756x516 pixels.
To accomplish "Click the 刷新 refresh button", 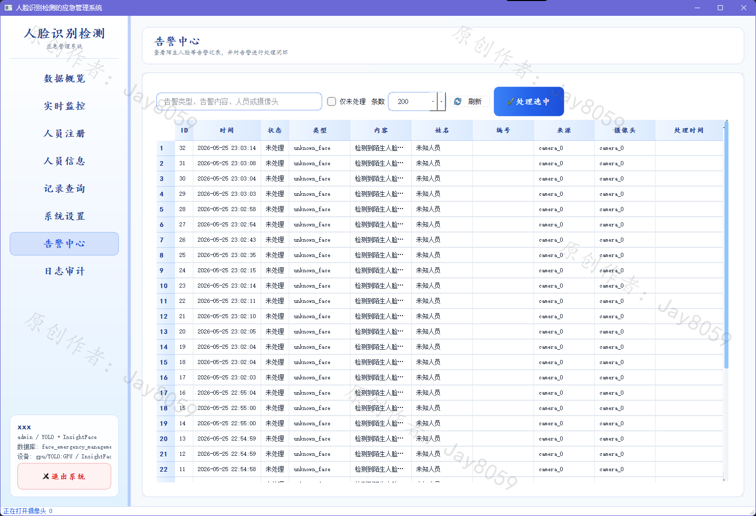I will (470, 101).
